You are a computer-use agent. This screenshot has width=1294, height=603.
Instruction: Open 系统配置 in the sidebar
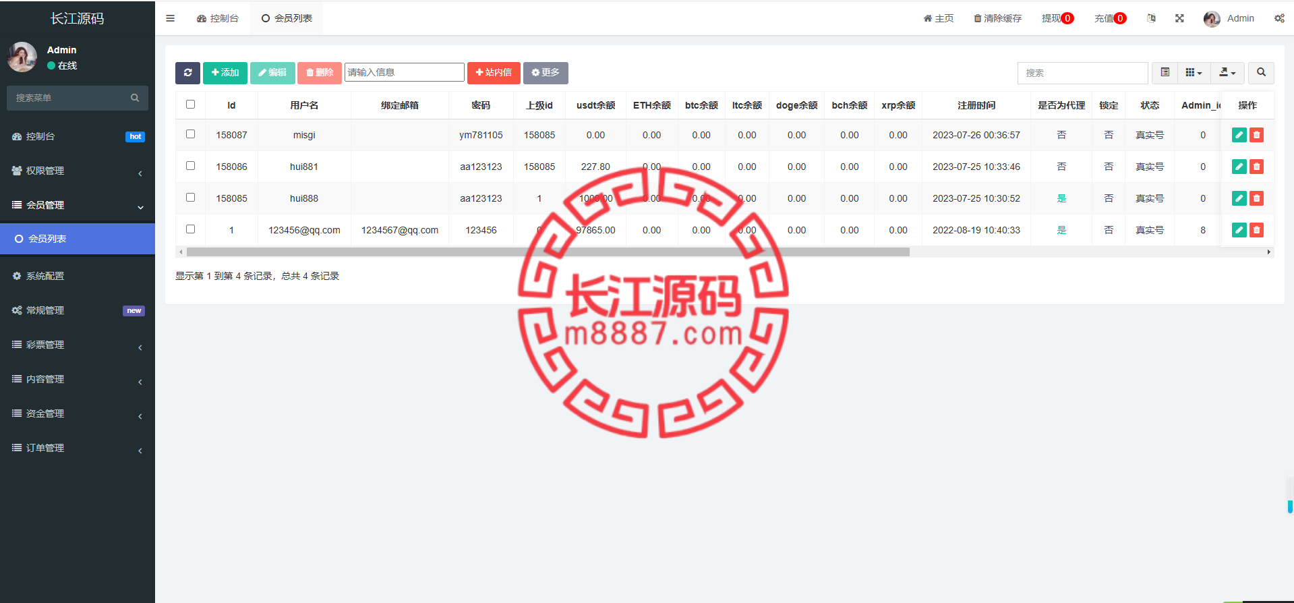[78, 276]
